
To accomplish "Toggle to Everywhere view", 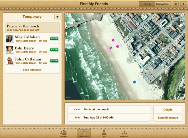I will pyautogui.click(x=162, y=4).
